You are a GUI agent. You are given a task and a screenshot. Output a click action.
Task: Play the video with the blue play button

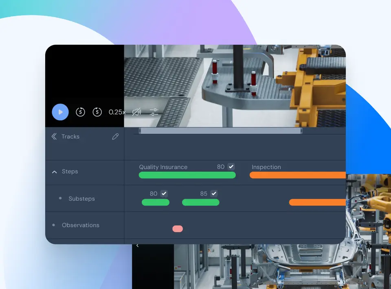pyautogui.click(x=60, y=112)
